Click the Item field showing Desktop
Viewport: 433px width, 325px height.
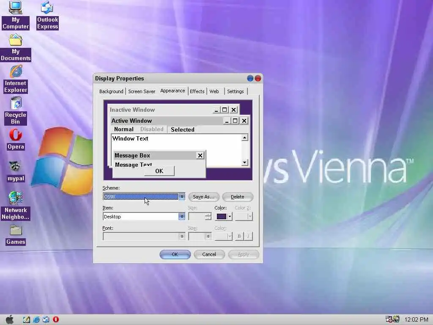141,217
